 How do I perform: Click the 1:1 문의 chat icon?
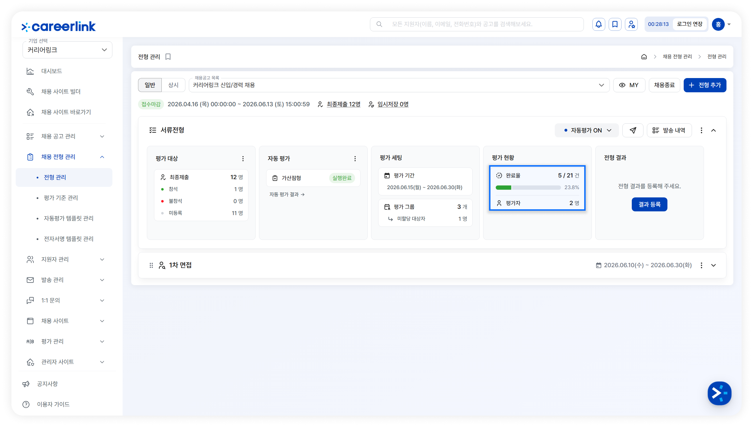[30, 301]
